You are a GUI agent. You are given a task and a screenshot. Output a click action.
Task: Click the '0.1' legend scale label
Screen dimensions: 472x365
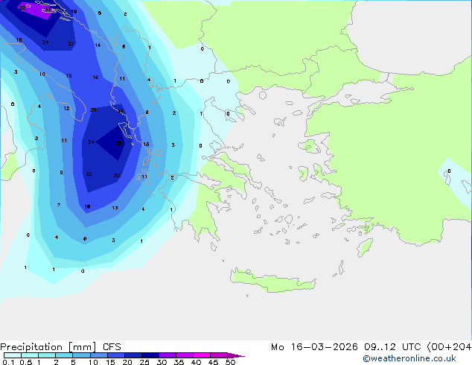pos(8,362)
